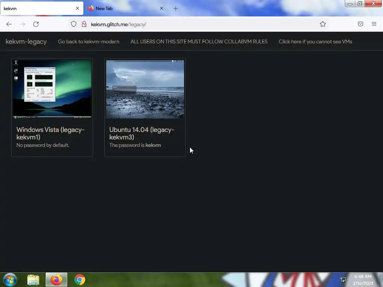Open the Ubuntu 14.04 VM thumbnail

coord(145,89)
